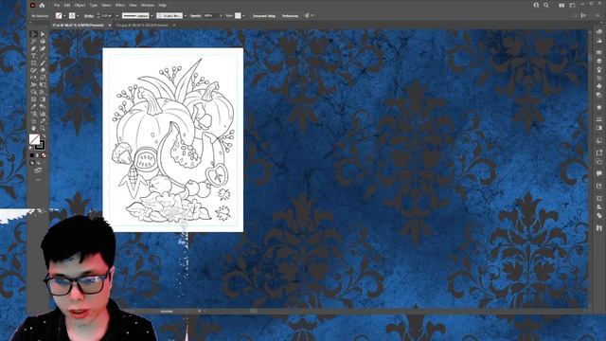Open the Edit menu
Screen dimensions: 606x341
point(67,6)
